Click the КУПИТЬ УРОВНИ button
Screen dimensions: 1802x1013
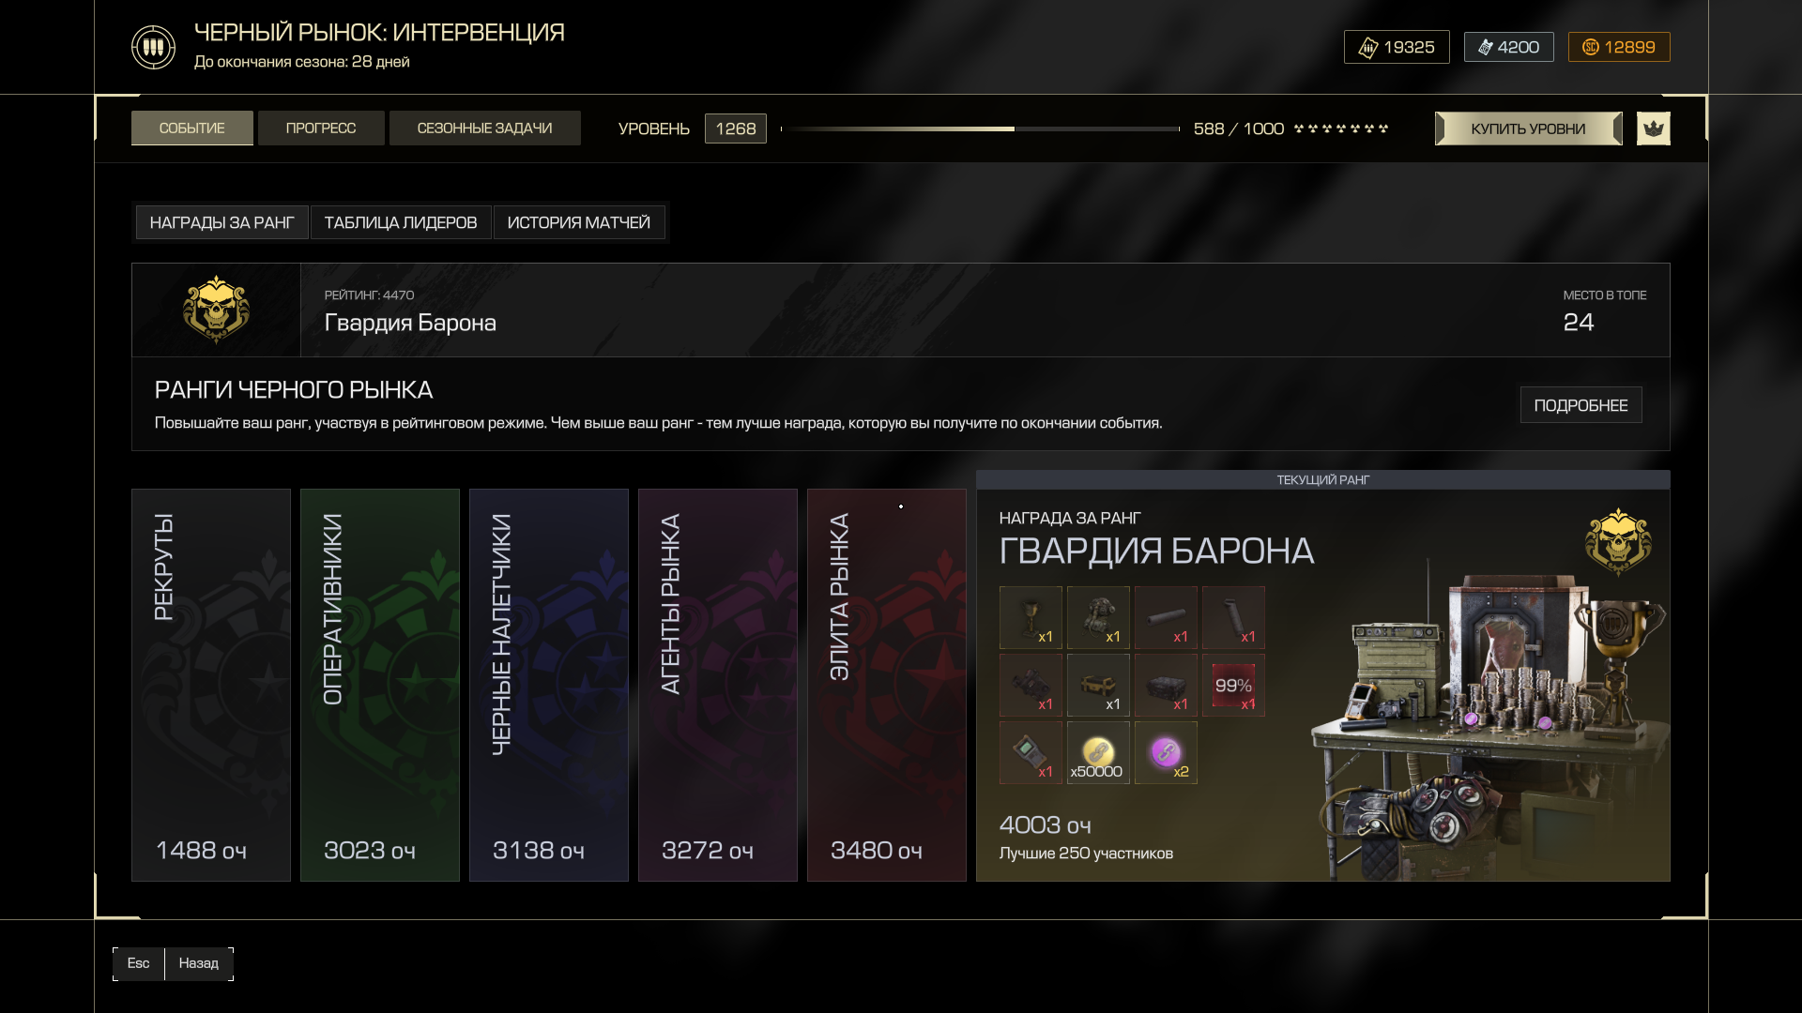tap(1528, 129)
